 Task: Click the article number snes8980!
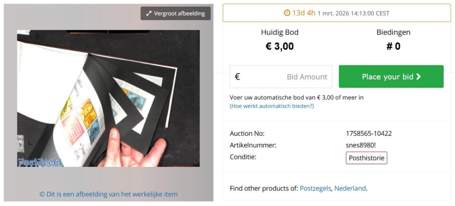pos(361,145)
